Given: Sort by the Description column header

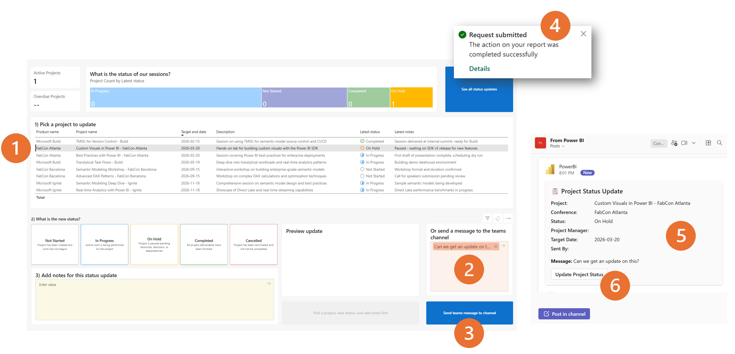Looking at the screenshot, I should [225, 132].
